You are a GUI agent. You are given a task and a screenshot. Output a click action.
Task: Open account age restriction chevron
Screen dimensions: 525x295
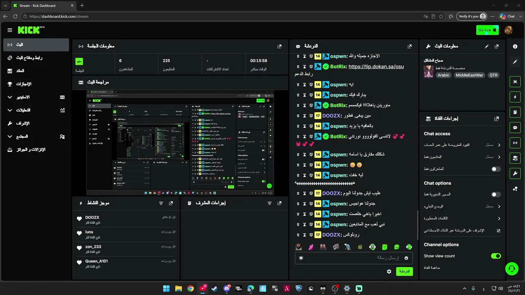coord(499,145)
